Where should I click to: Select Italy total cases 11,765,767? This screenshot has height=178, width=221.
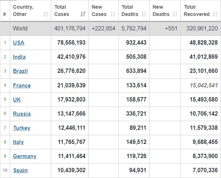71,142
